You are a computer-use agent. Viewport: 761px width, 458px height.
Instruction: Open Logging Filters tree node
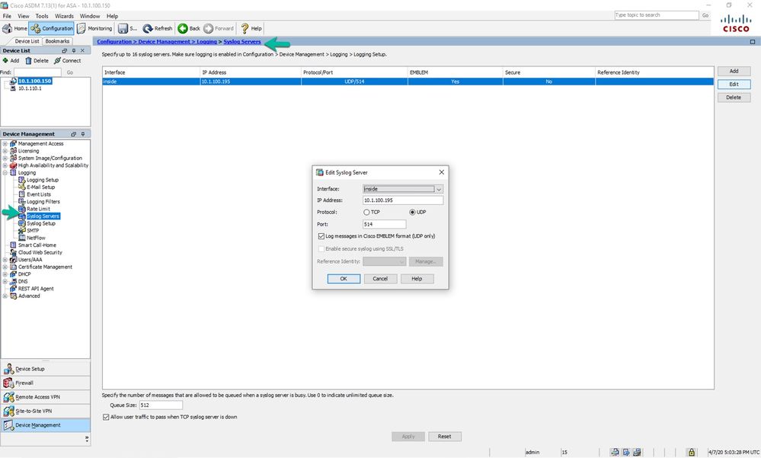(43, 202)
